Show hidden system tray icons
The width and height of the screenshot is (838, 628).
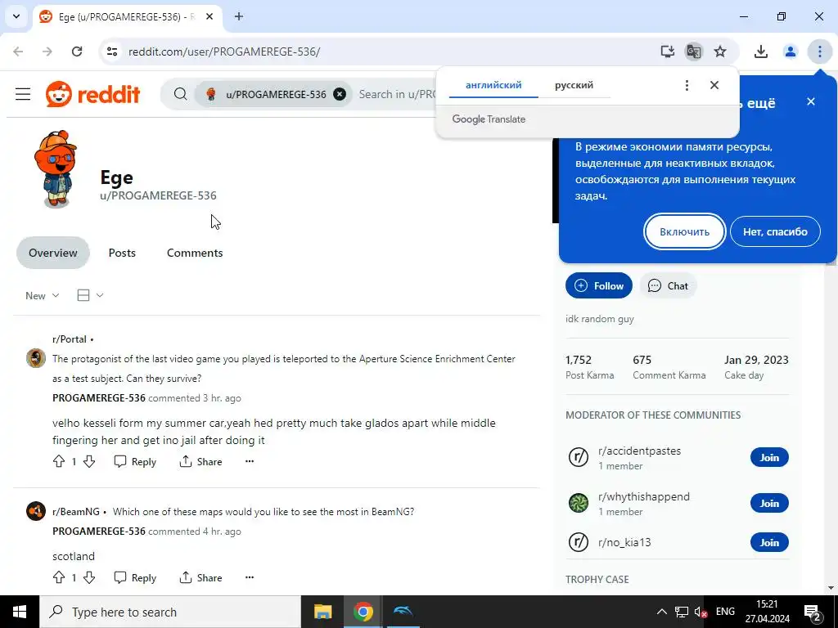(x=661, y=612)
